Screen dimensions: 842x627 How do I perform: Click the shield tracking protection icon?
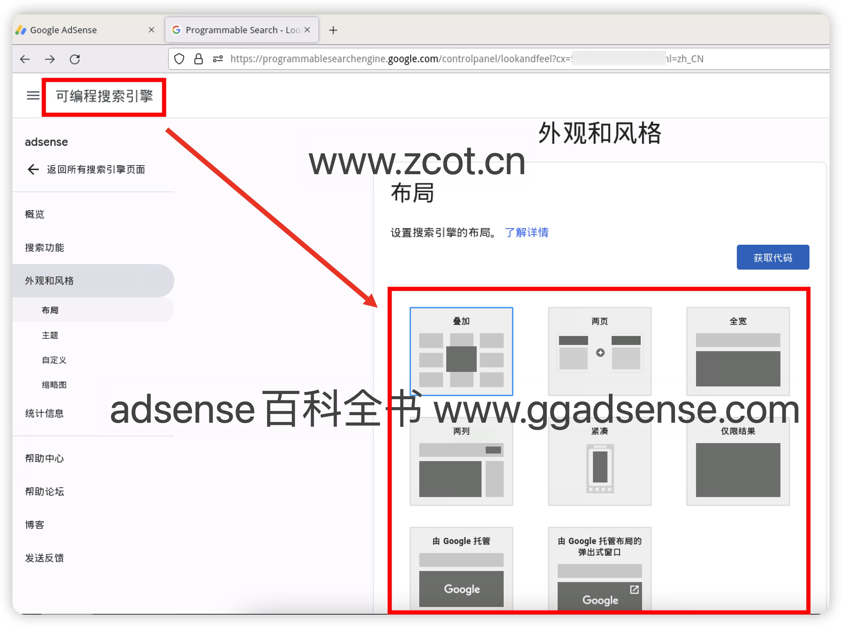(179, 59)
